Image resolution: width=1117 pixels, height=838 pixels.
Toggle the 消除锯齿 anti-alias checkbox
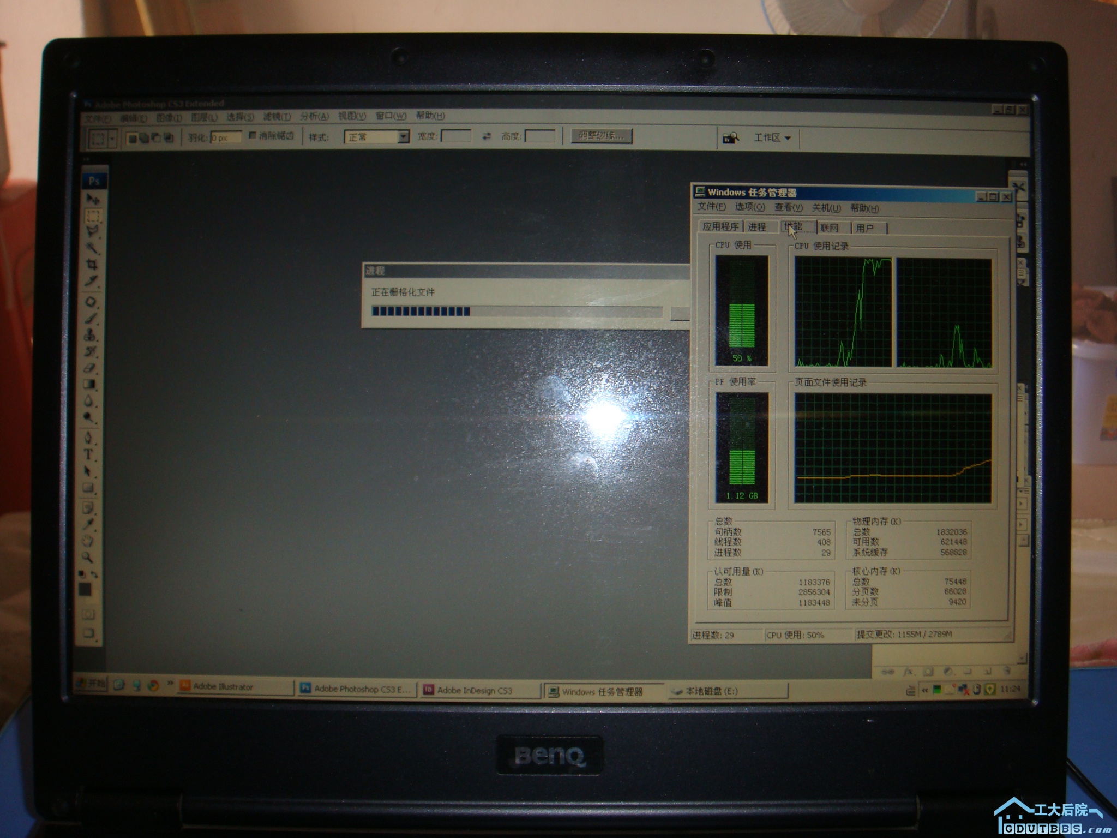click(253, 136)
